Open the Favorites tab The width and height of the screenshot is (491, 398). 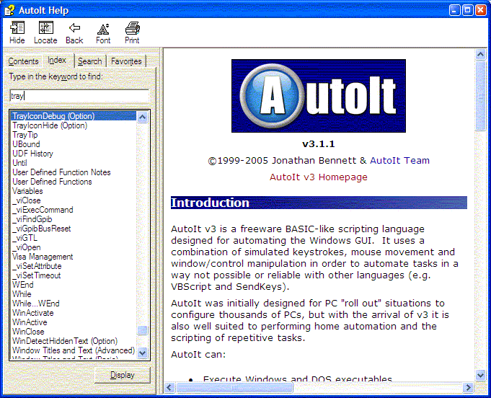126,61
